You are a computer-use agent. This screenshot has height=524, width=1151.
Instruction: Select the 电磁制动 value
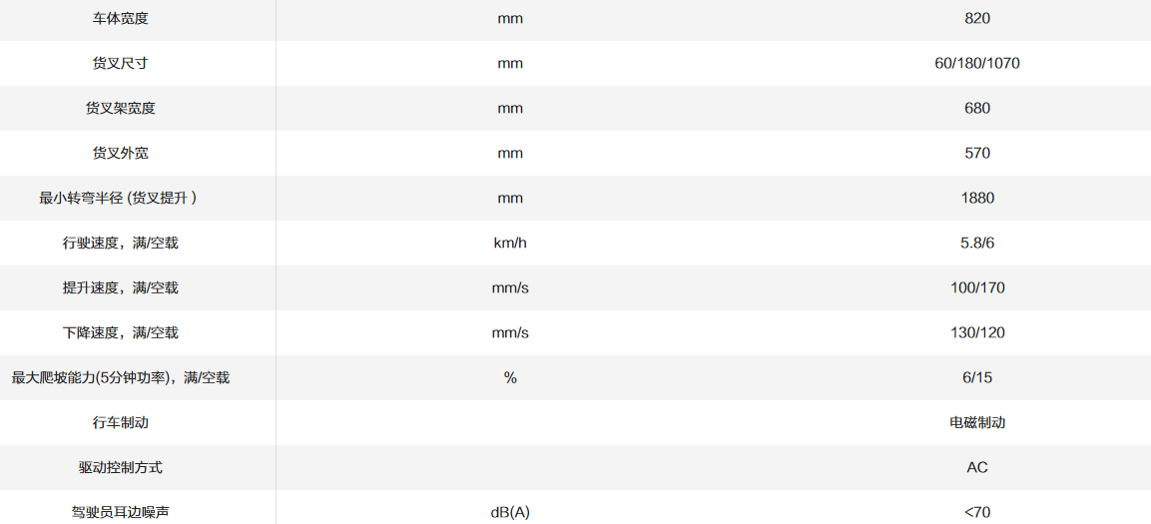(977, 422)
